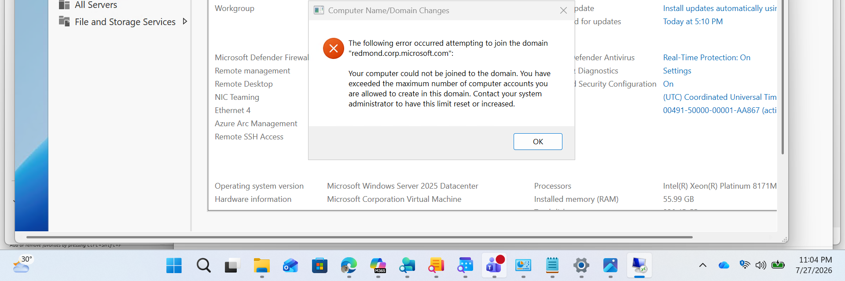This screenshot has width=845, height=281.
Task: Click 'Today at 5:10 PM' link
Action: coord(693,22)
